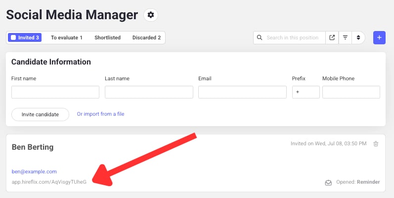This screenshot has height=198, width=394.
Task: Open the external share link icon
Action: coord(332,37)
